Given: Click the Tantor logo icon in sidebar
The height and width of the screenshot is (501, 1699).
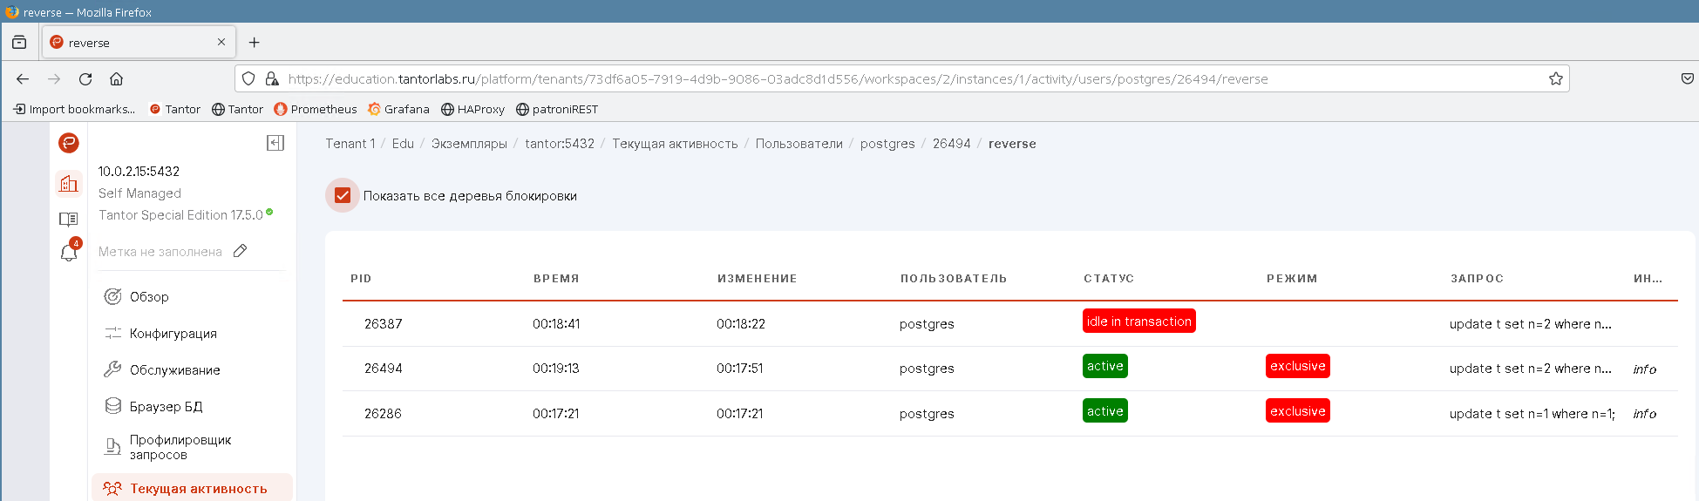Looking at the screenshot, I should (x=69, y=143).
